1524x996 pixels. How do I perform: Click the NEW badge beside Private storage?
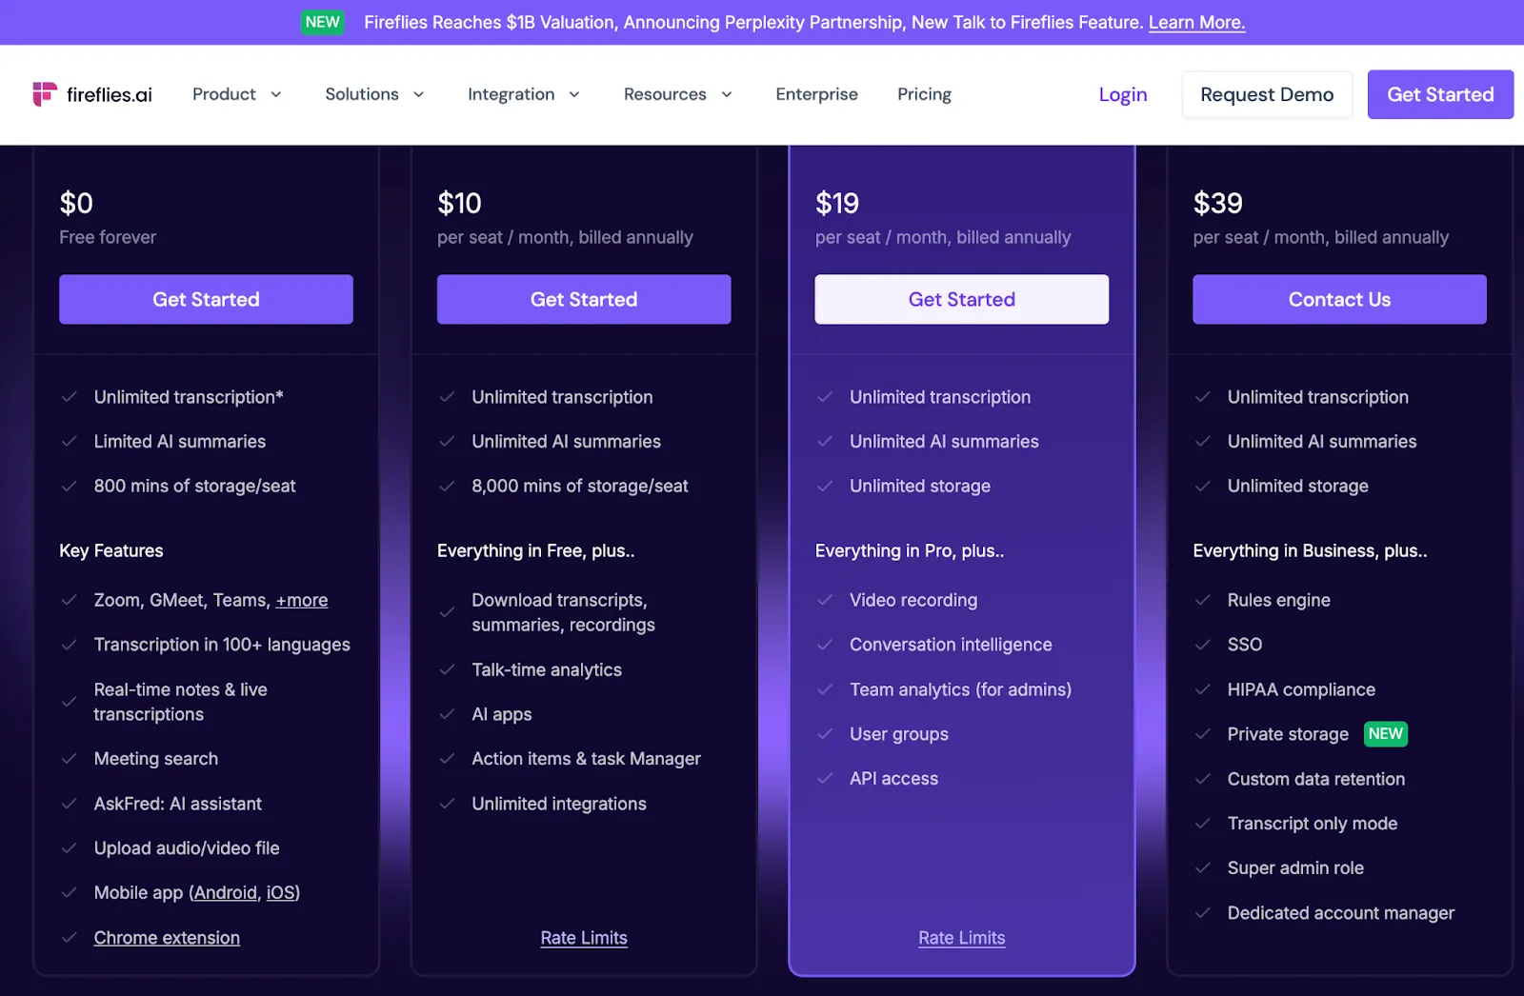pos(1386,733)
